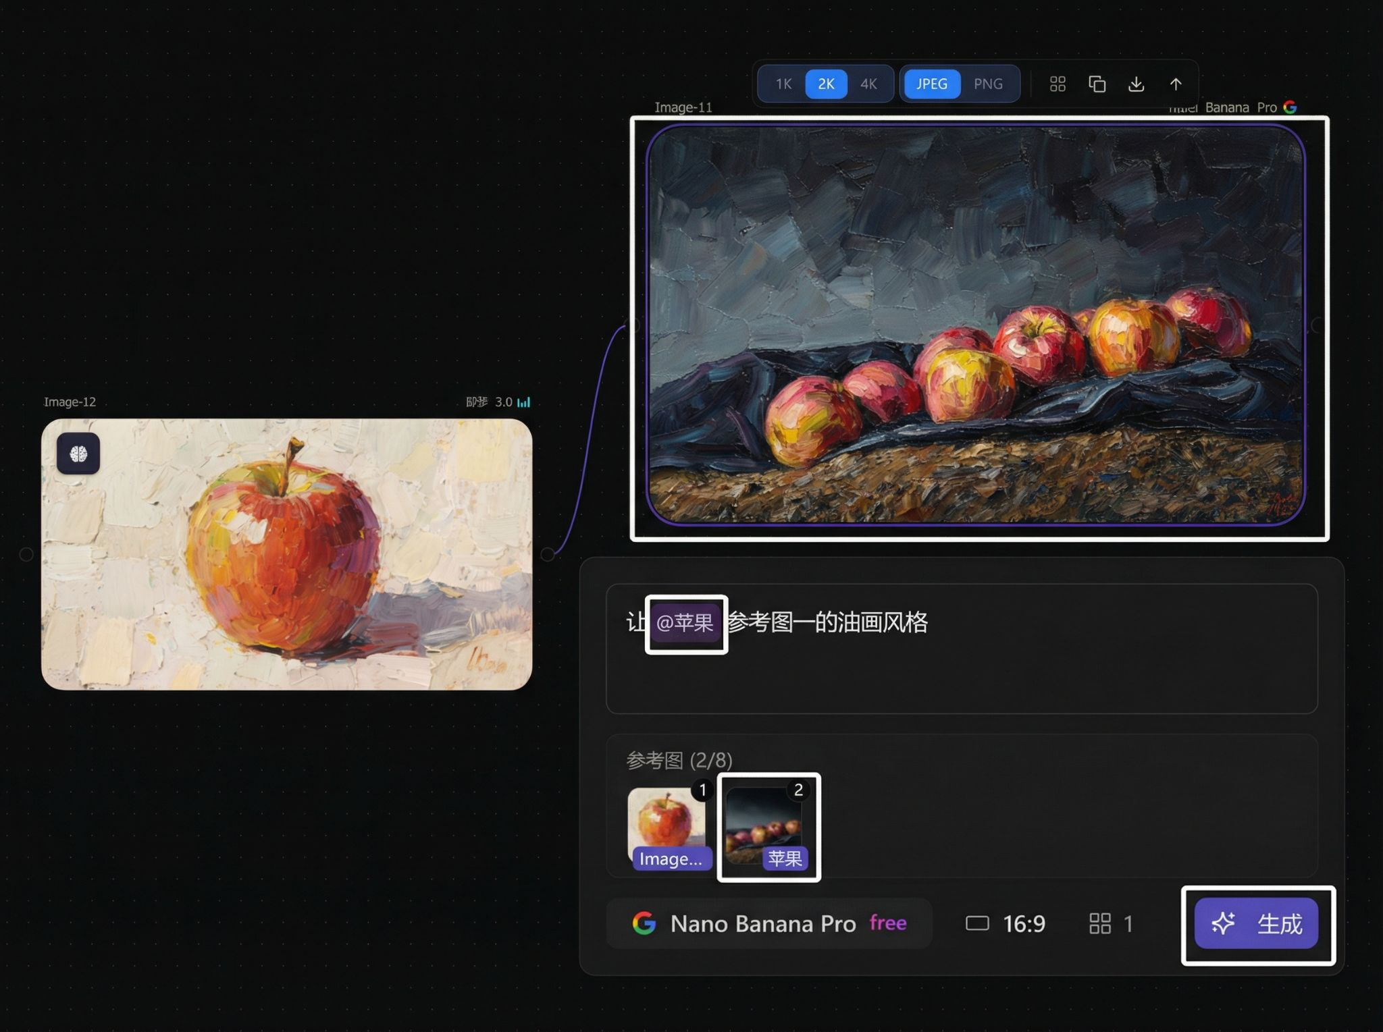
Task: Switch output resolution to 2K
Action: [x=825, y=84]
